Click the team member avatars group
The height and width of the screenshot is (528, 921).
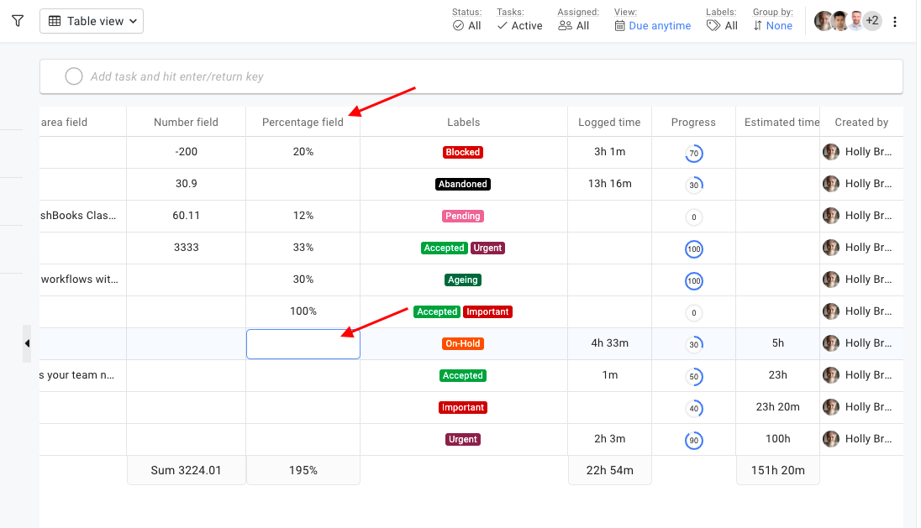[x=840, y=21]
